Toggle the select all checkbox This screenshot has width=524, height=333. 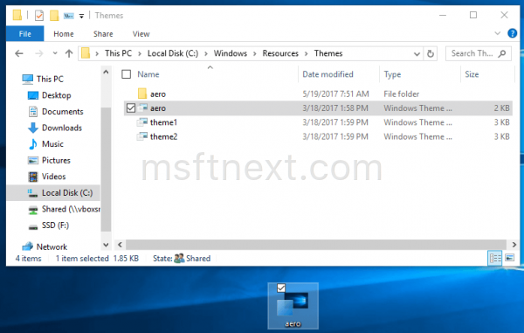click(x=127, y=74)
